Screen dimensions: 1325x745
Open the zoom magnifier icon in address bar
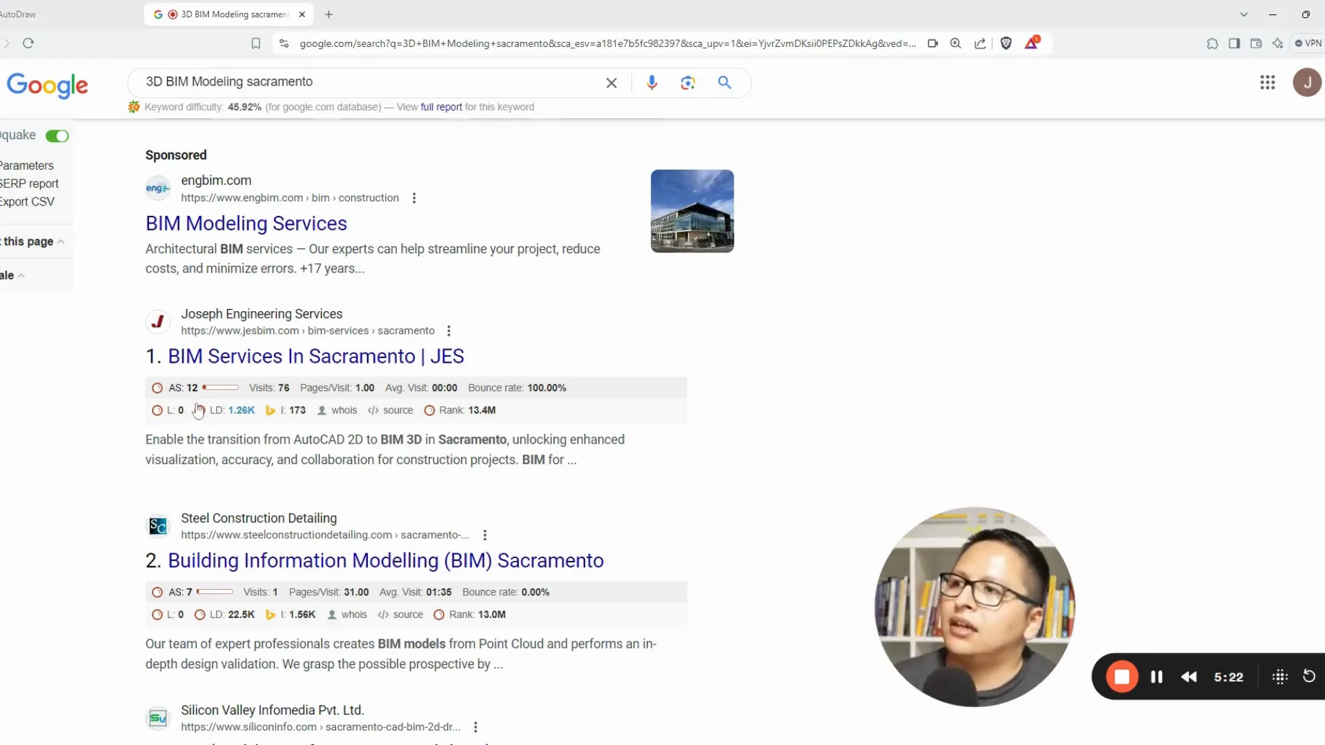coord(956,43)
